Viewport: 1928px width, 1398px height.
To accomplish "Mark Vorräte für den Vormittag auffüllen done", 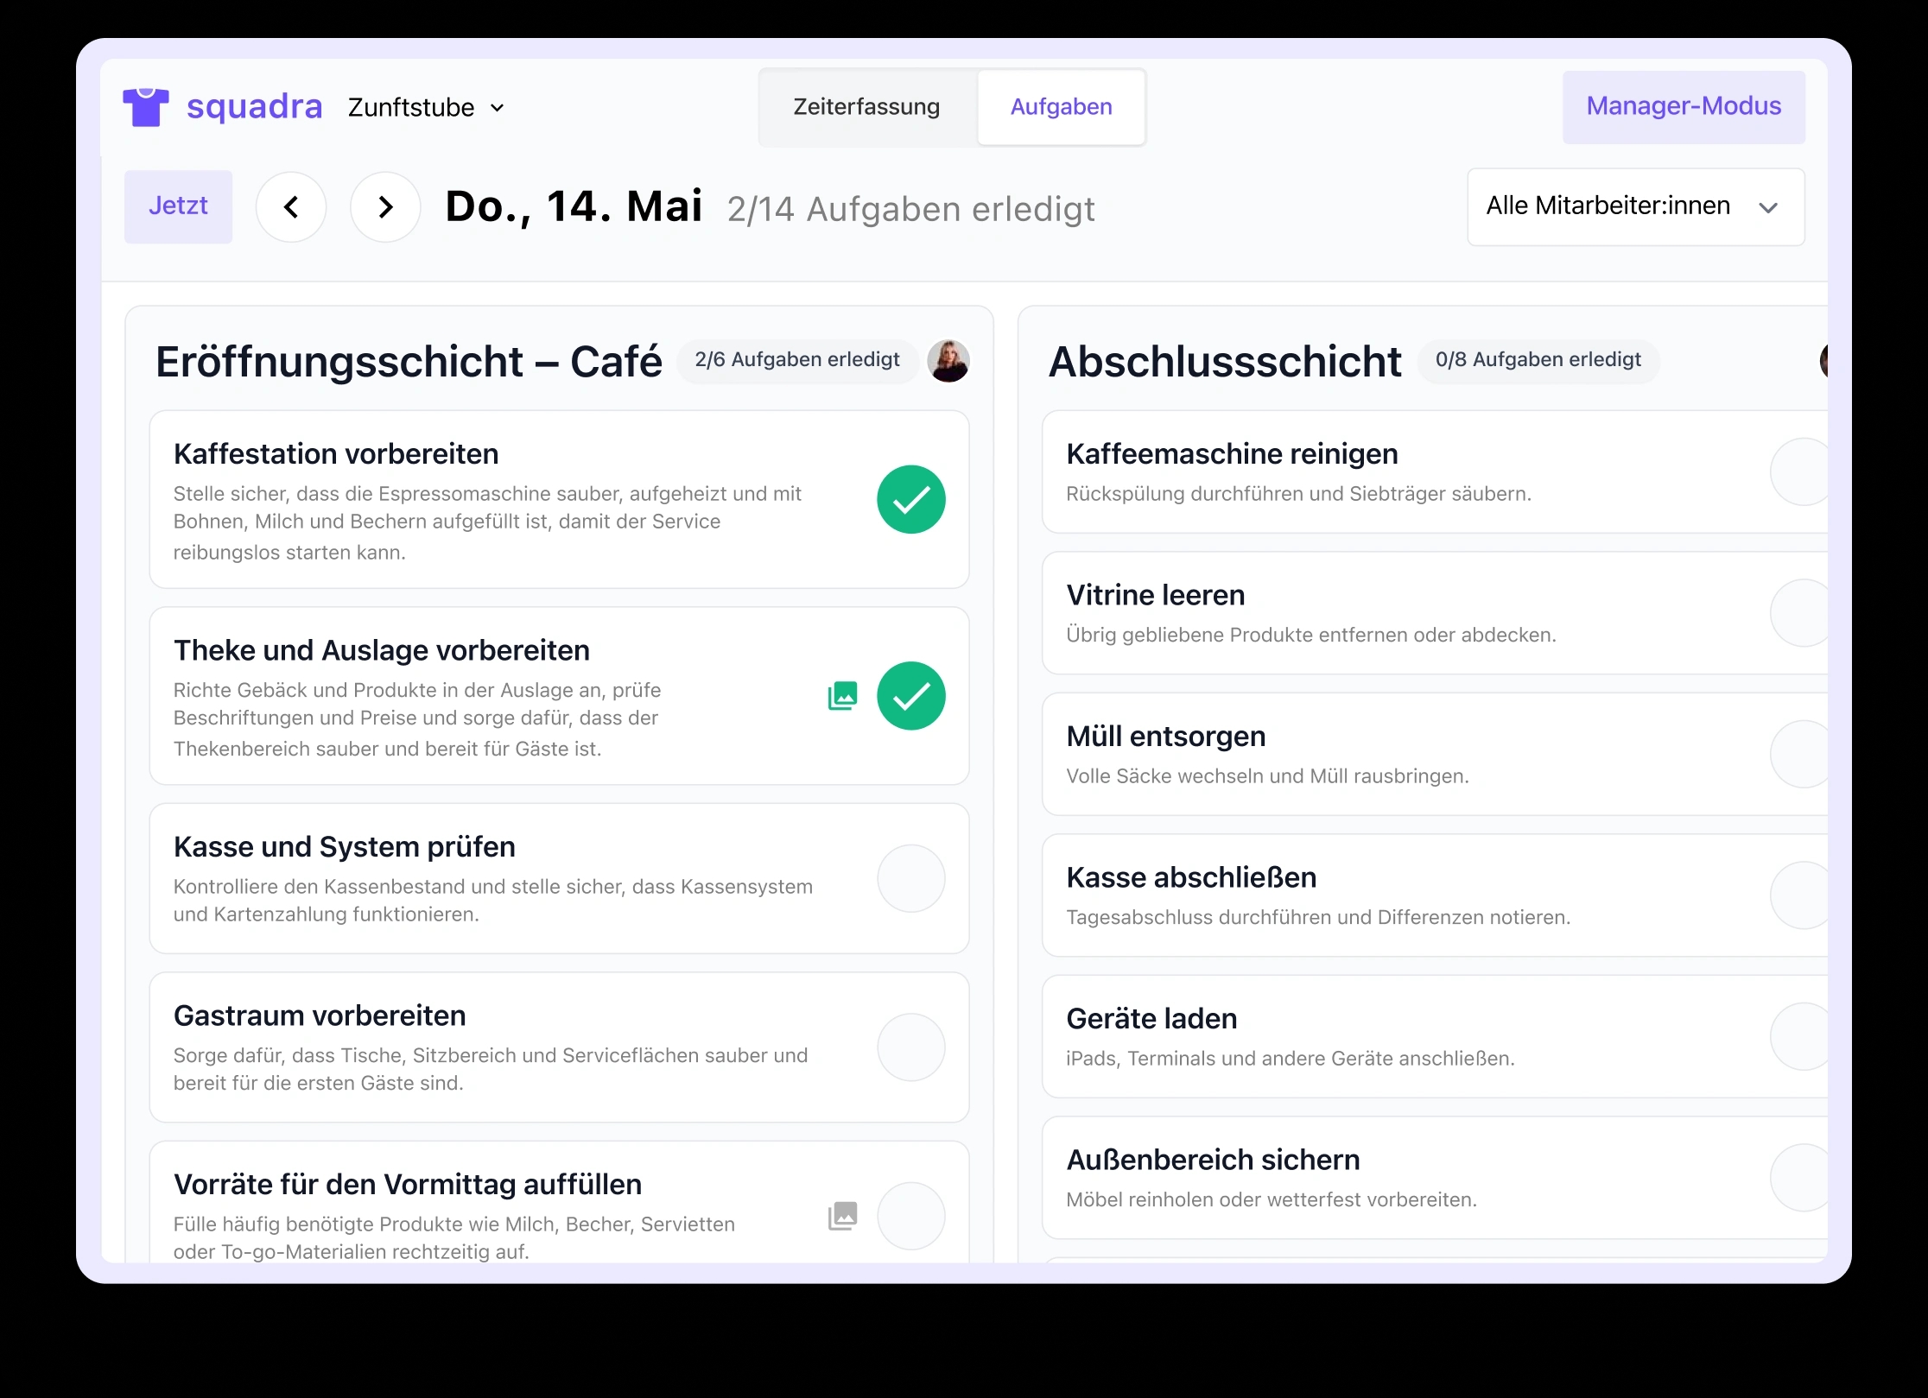I will point(911,1216).
